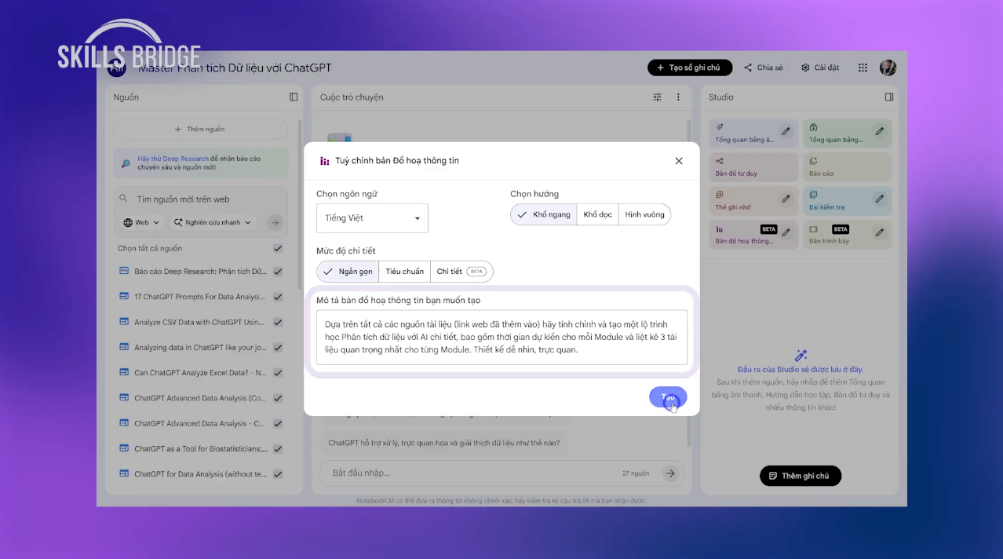Viewport: 1003px width, 559px height.
Task: Close the infographic customization dialog
Action: [x=679, y=161]
